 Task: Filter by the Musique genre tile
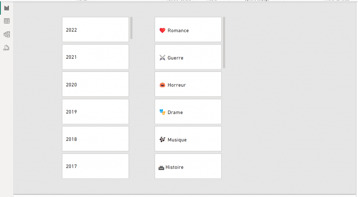[x=188, y=139]
